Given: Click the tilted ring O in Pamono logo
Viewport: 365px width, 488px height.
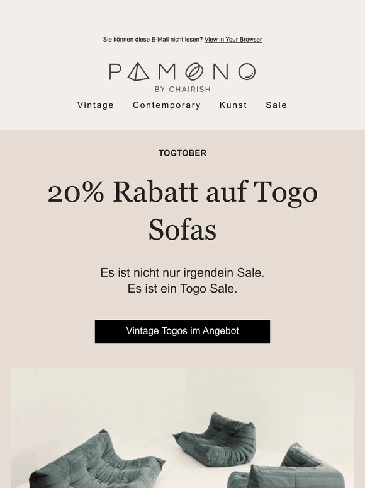Looking at the screenshot, I should coord(194,71).
